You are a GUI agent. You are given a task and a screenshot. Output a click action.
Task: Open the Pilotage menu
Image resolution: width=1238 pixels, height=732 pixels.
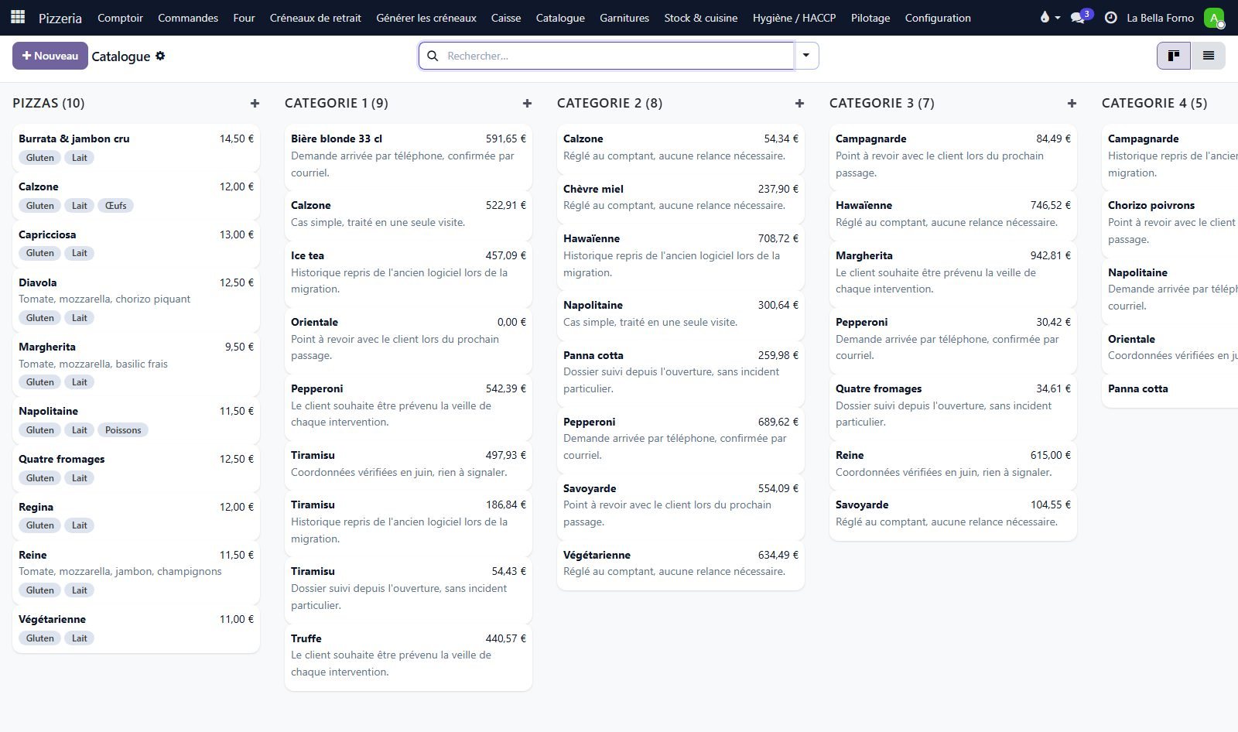870,18
